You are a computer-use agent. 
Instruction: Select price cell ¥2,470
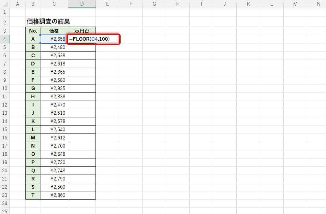[x=54, y=105]
